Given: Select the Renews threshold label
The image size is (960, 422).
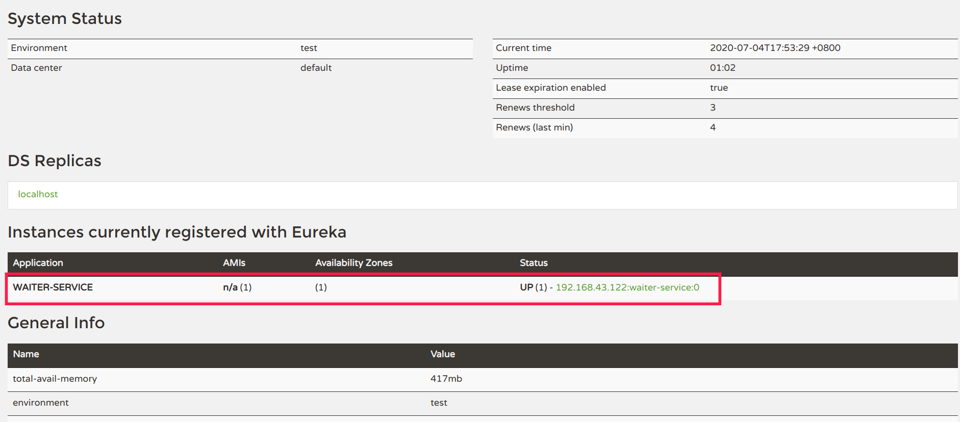Looking at the screenshot, I should pos(535,108).
